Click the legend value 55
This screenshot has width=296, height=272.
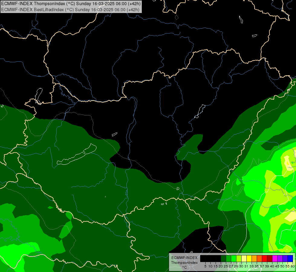coord(288,266)
